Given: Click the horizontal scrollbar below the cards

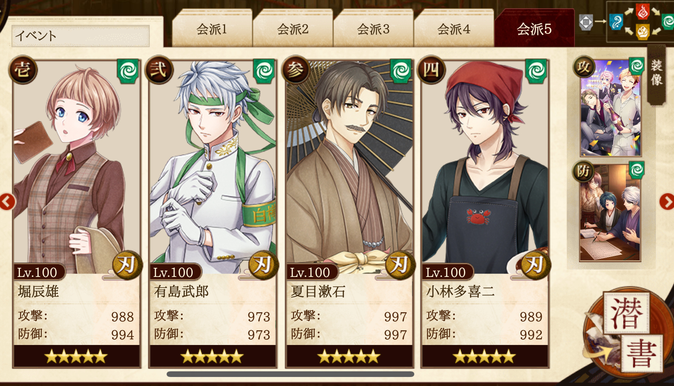Looking at the screenshot, I should [290, 374].
